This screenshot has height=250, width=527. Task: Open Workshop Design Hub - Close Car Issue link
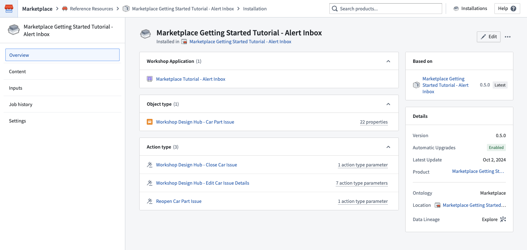tap(197, 165)
